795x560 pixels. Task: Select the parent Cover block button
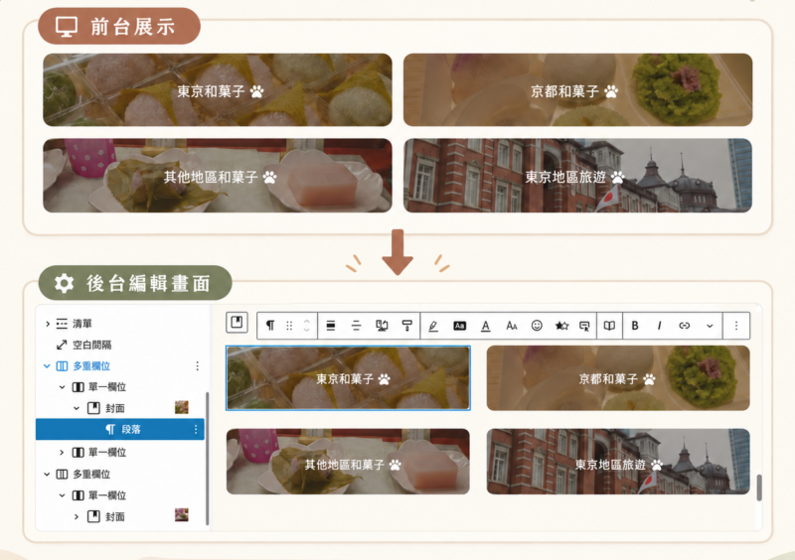click(237, 323)
